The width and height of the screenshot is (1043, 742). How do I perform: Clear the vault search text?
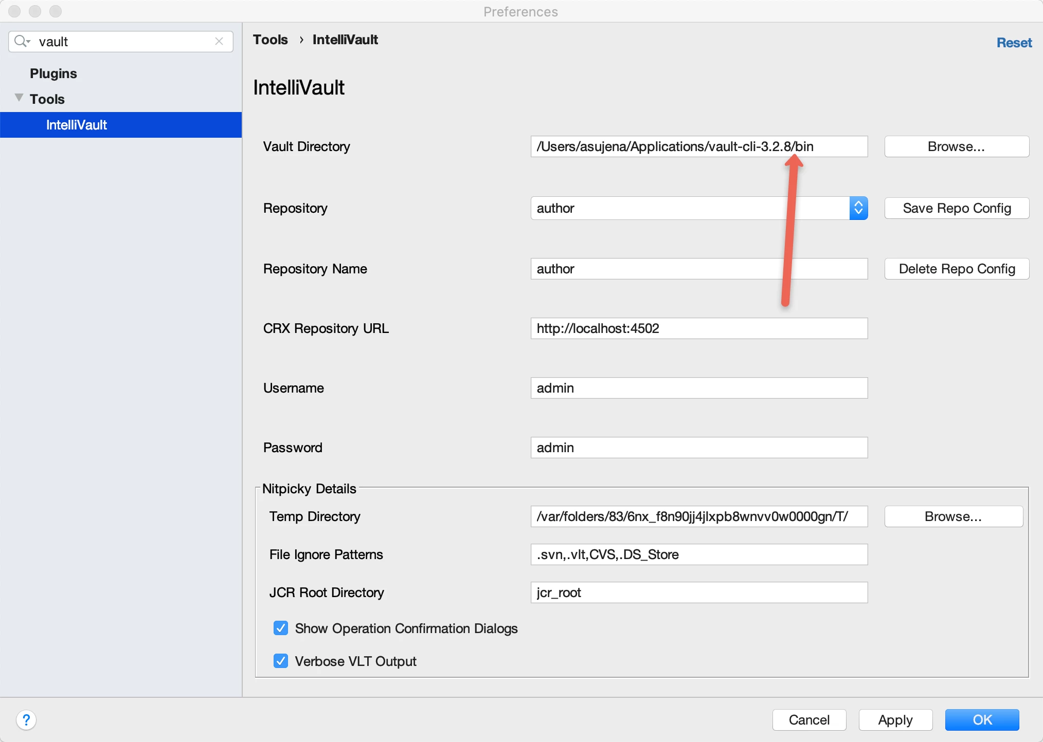(x=219, y=41)
